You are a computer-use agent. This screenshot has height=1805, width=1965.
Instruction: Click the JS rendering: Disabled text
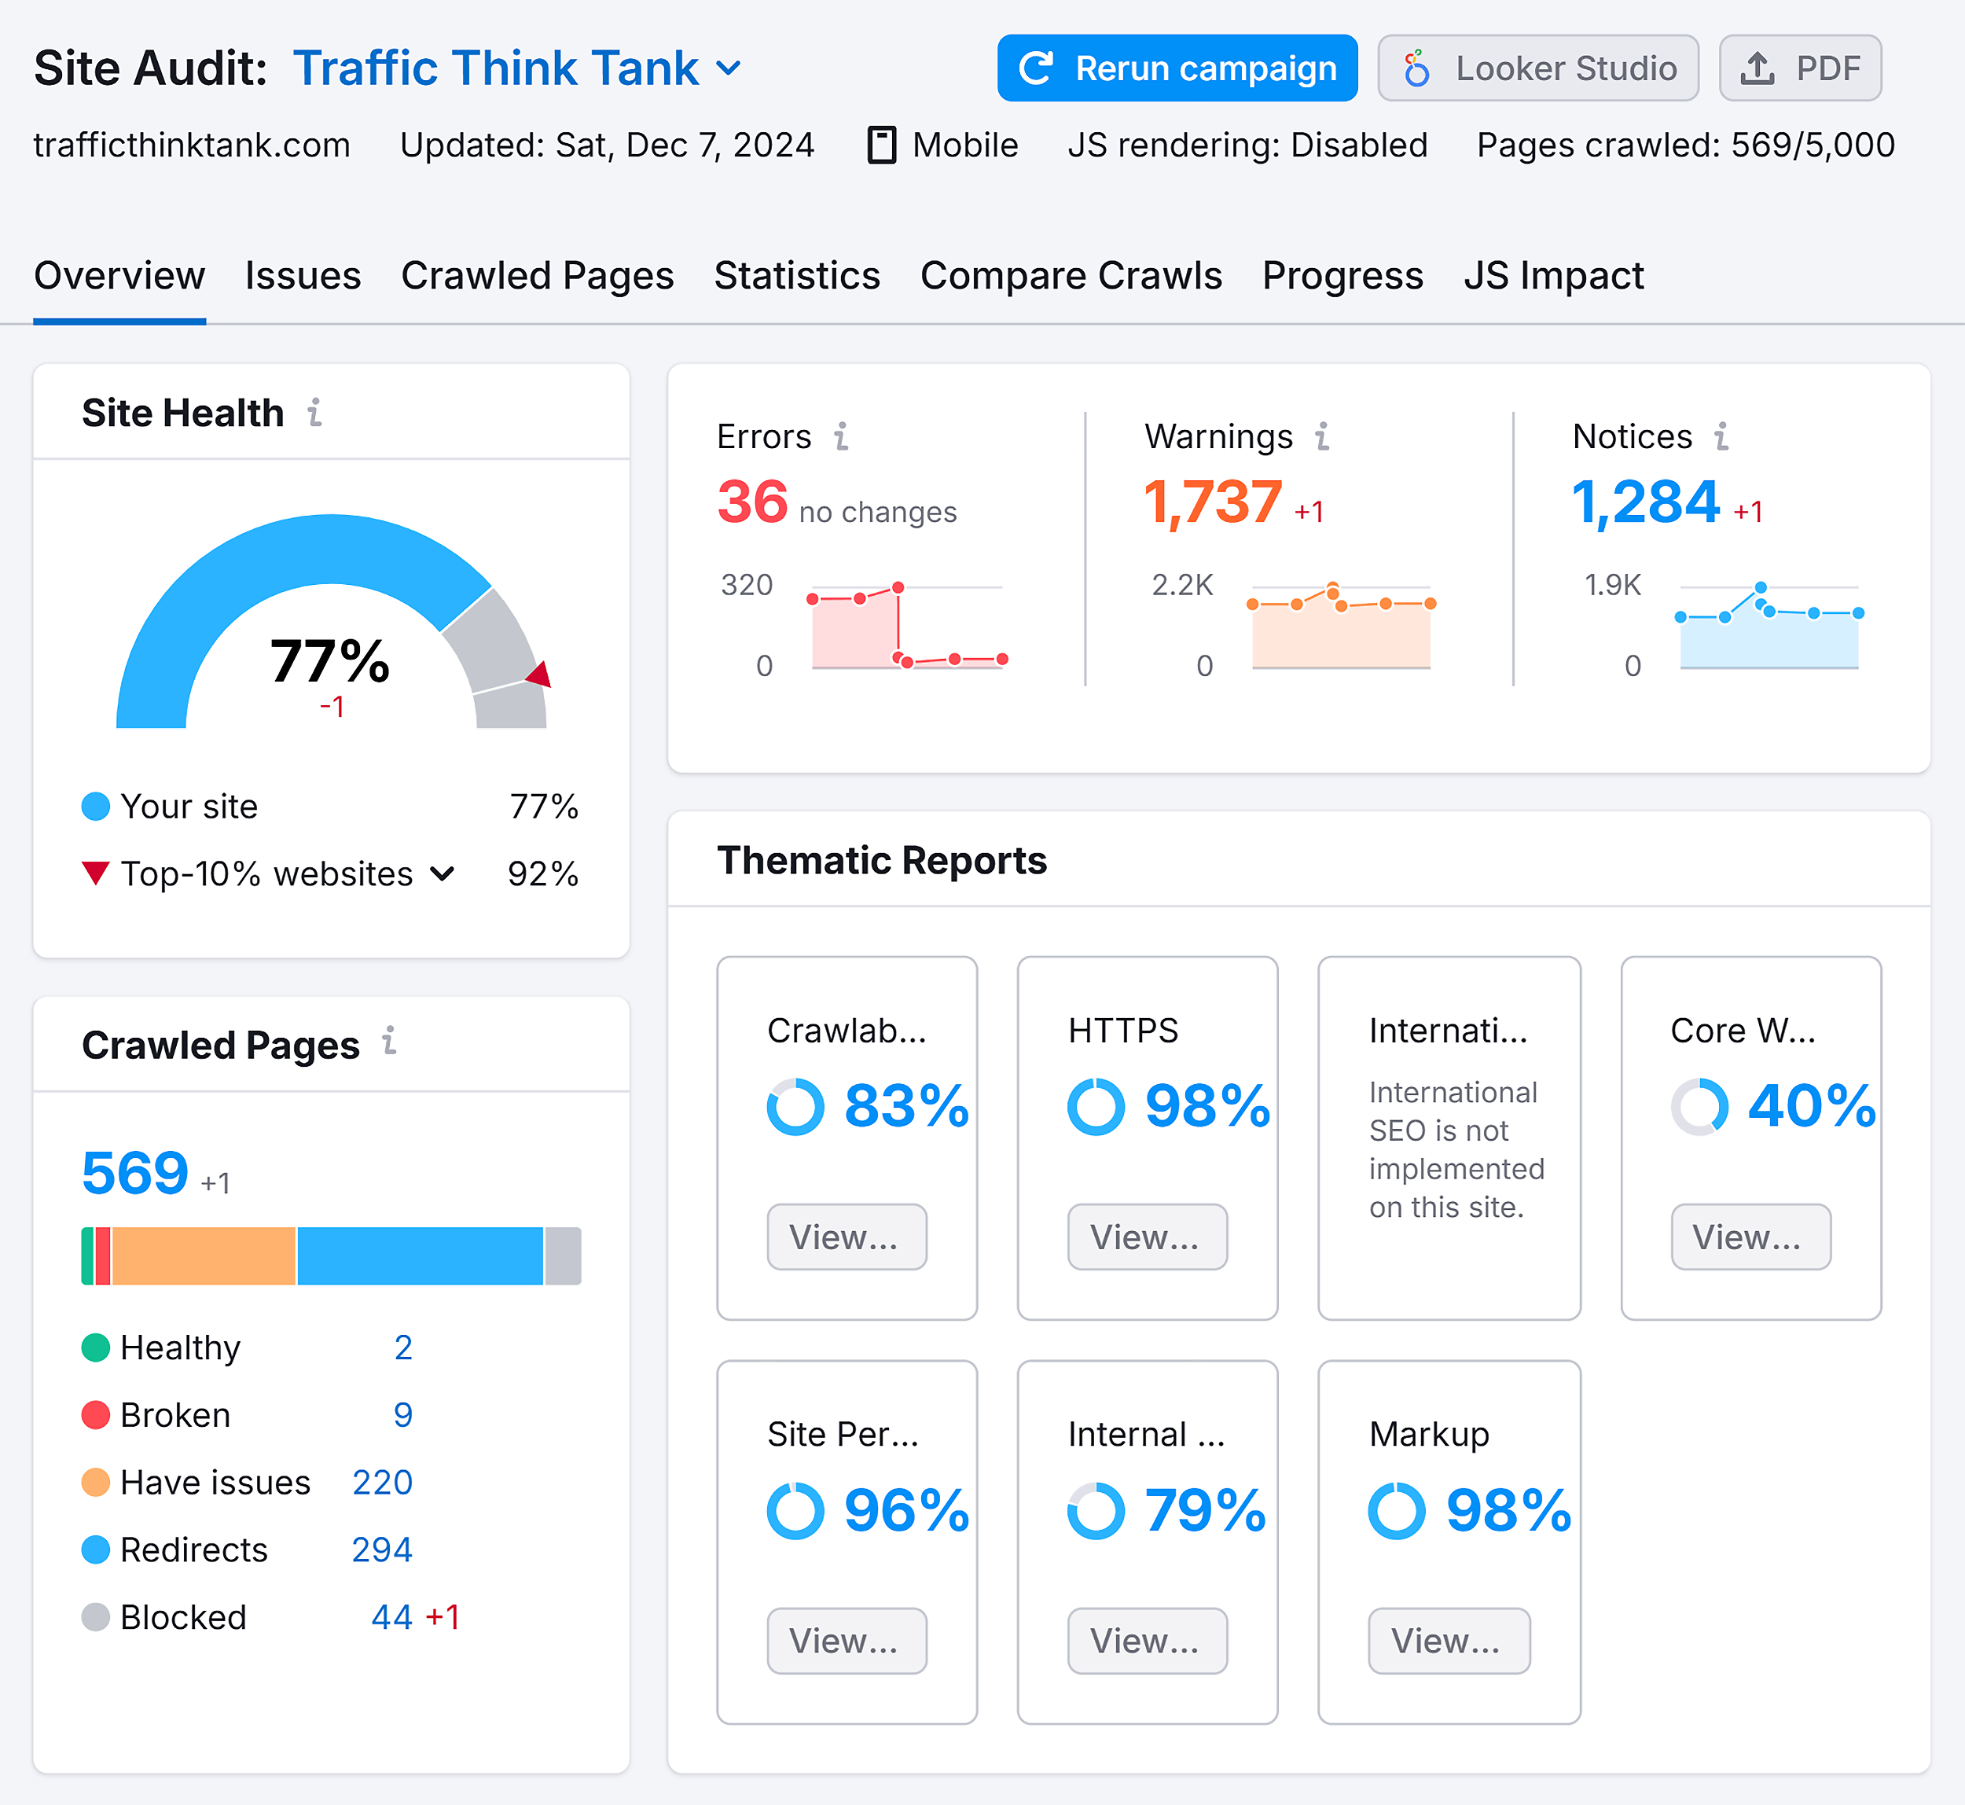click(x=1247, y=145)
